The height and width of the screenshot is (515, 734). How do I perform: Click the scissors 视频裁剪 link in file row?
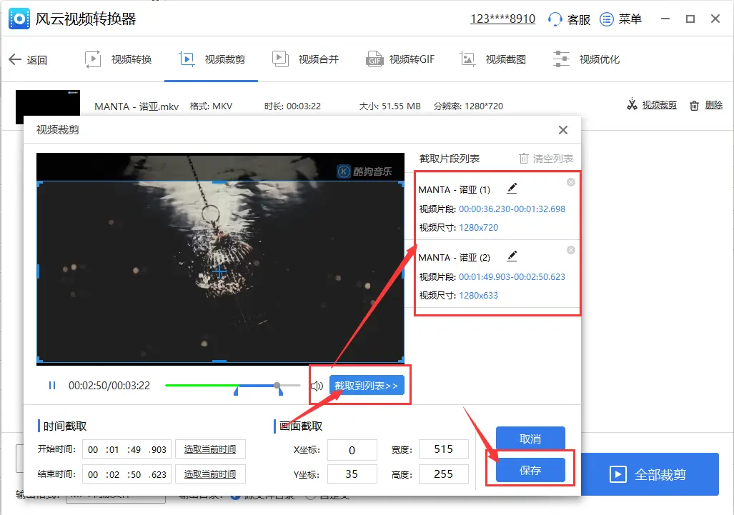point(652,105)
